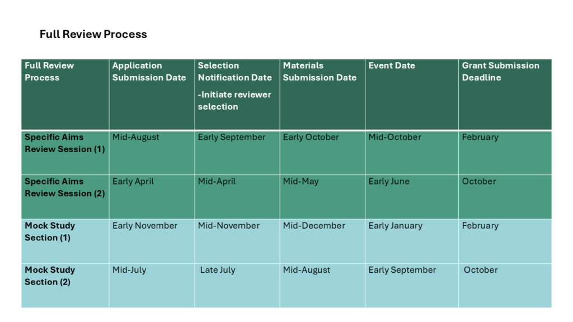Select the "Mid-October" event date cell
The width and height of the screenshot is (573, 322).
click(x=394, y=137)
